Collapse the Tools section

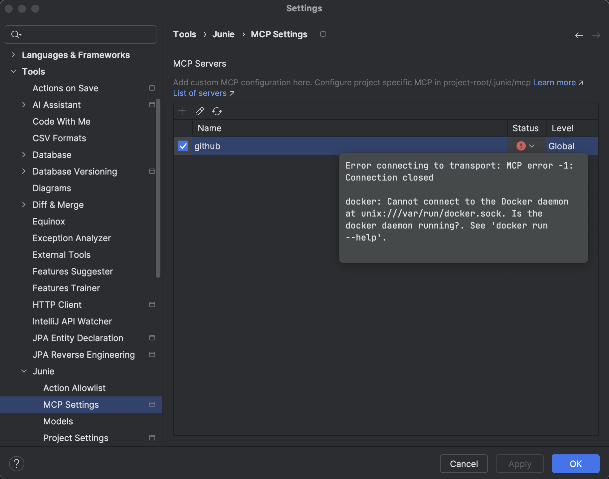coord(13,71)
